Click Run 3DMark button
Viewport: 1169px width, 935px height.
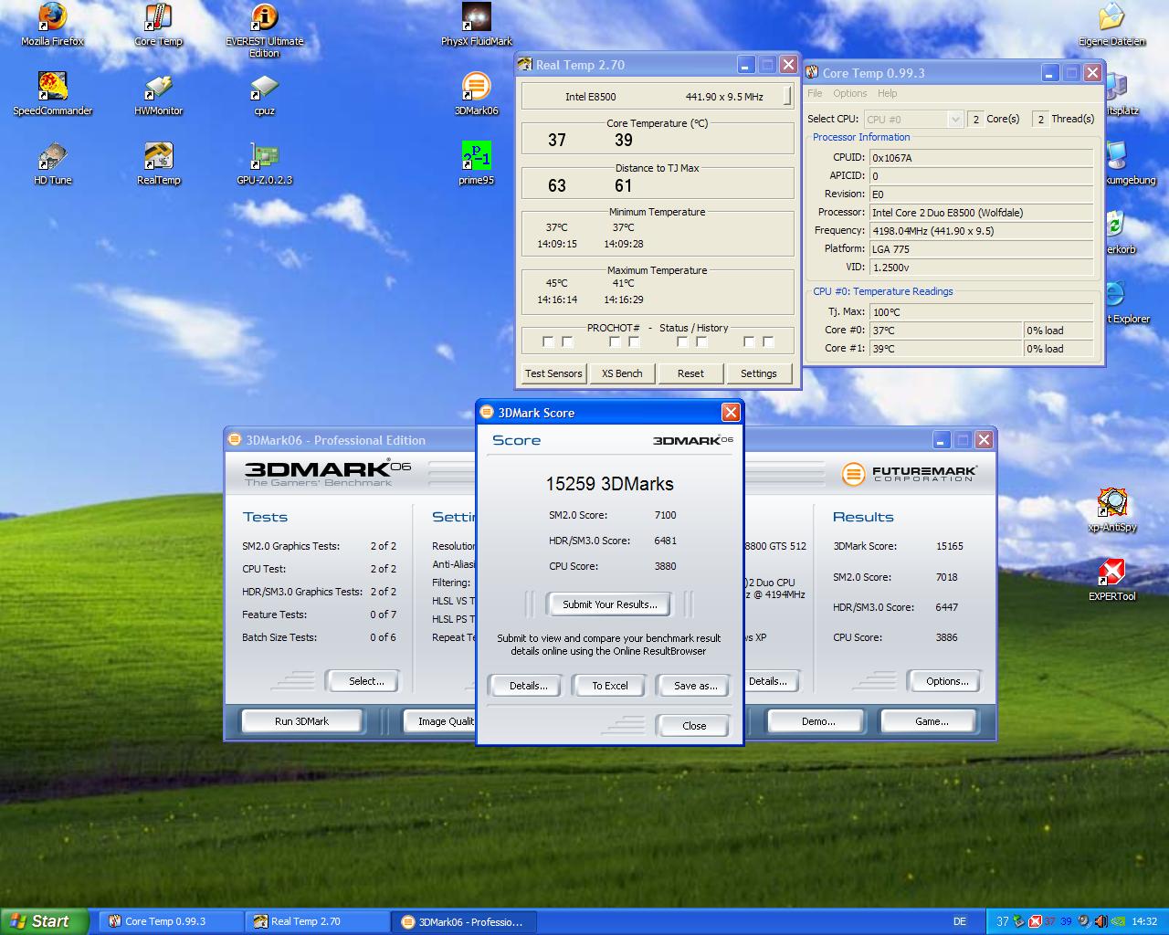coord(301,721)
